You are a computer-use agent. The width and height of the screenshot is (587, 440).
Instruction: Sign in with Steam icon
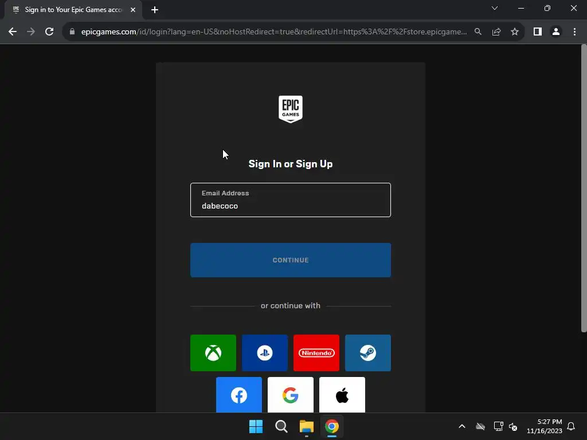click(x=368, y=353)
